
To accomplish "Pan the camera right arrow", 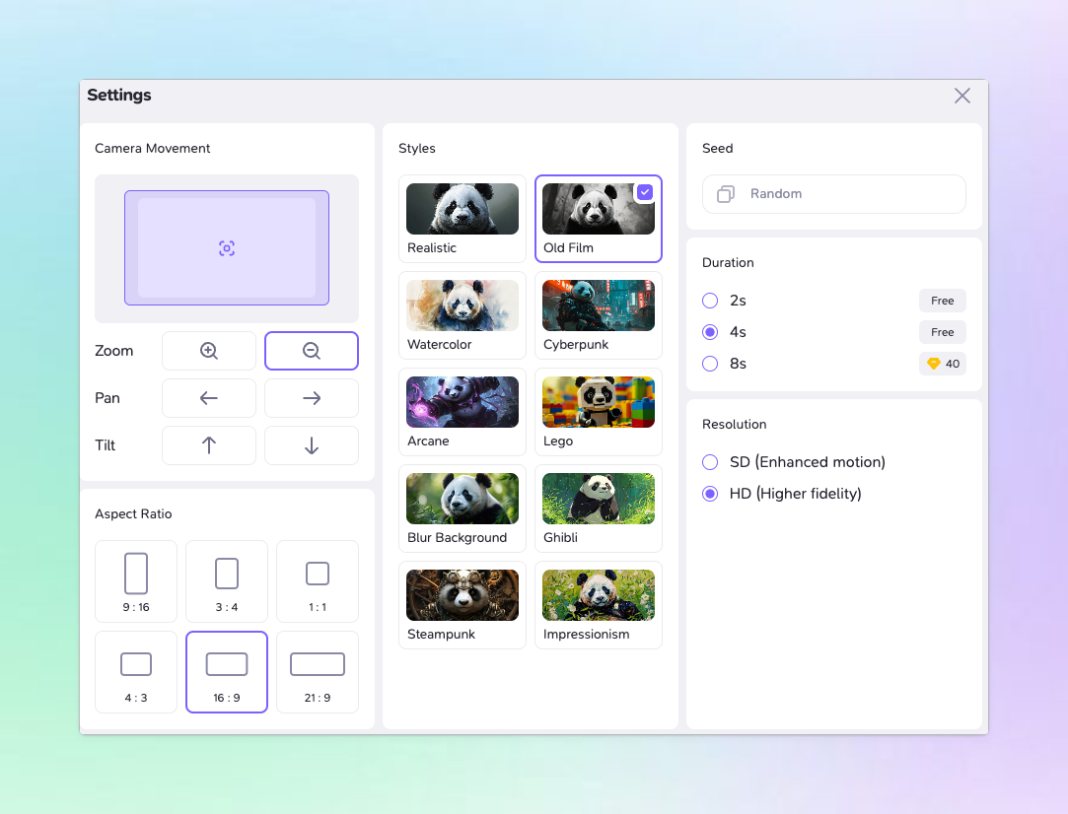I will pyautogui.click(x=312, y=398).
